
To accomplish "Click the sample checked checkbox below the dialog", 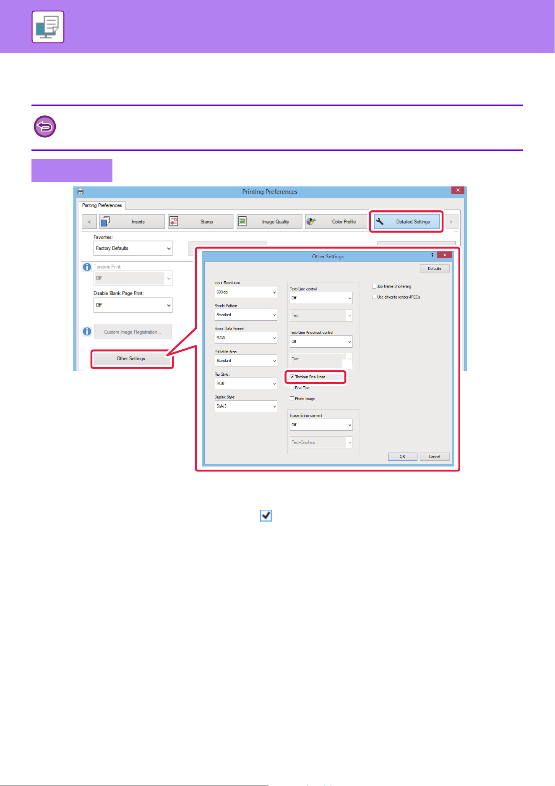I will 266,516.
